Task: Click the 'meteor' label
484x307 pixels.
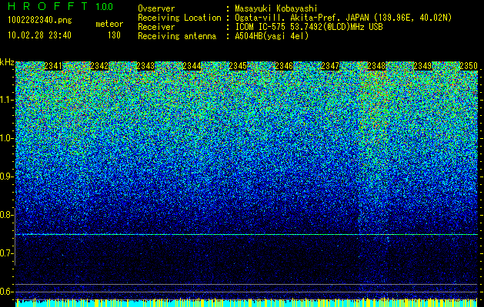Action: click(x=109, y=24)
